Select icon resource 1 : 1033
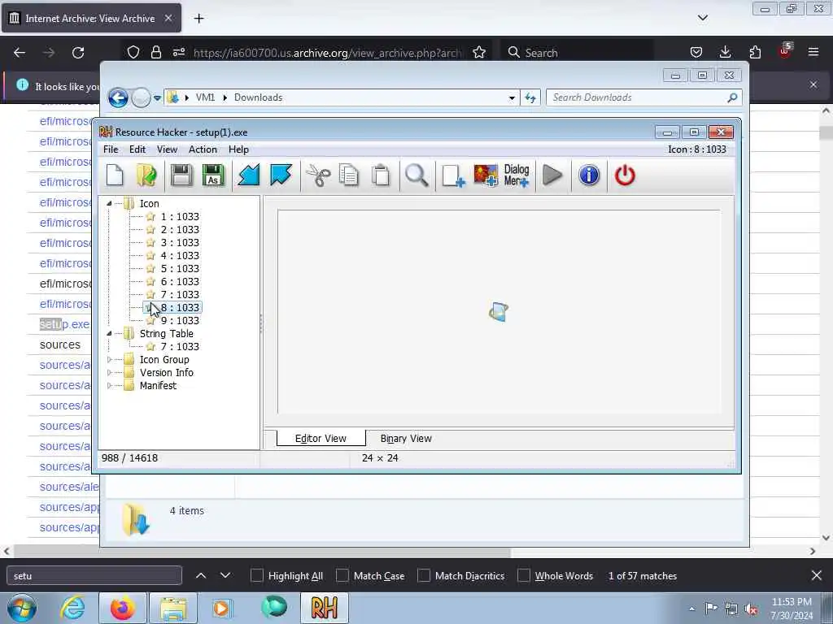Viewport: 833px width, 624px height. point(180,216)
